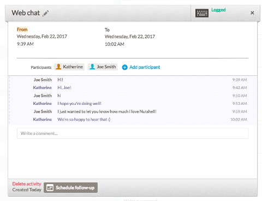This screenshot has width=262, height=201.
Task: Click the Logged status label
Action: click(x=218, y=10)
